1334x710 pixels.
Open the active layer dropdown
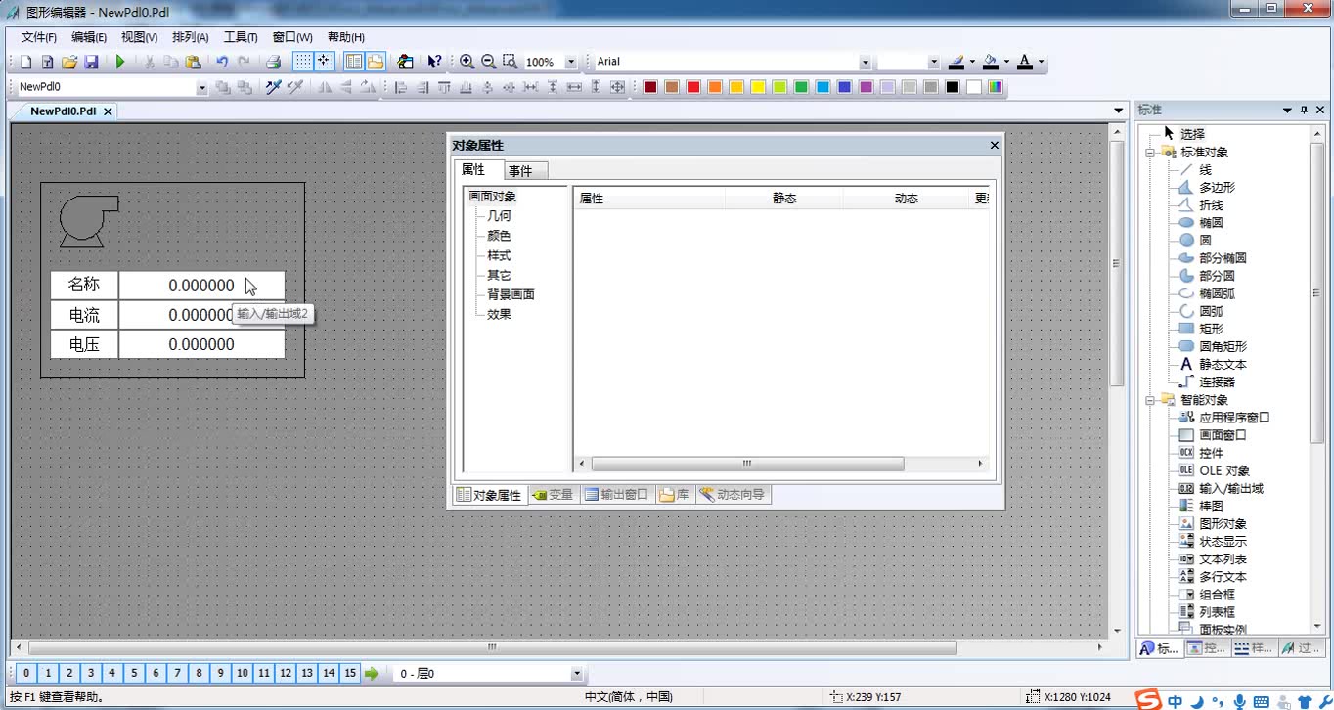pos(577,673)
